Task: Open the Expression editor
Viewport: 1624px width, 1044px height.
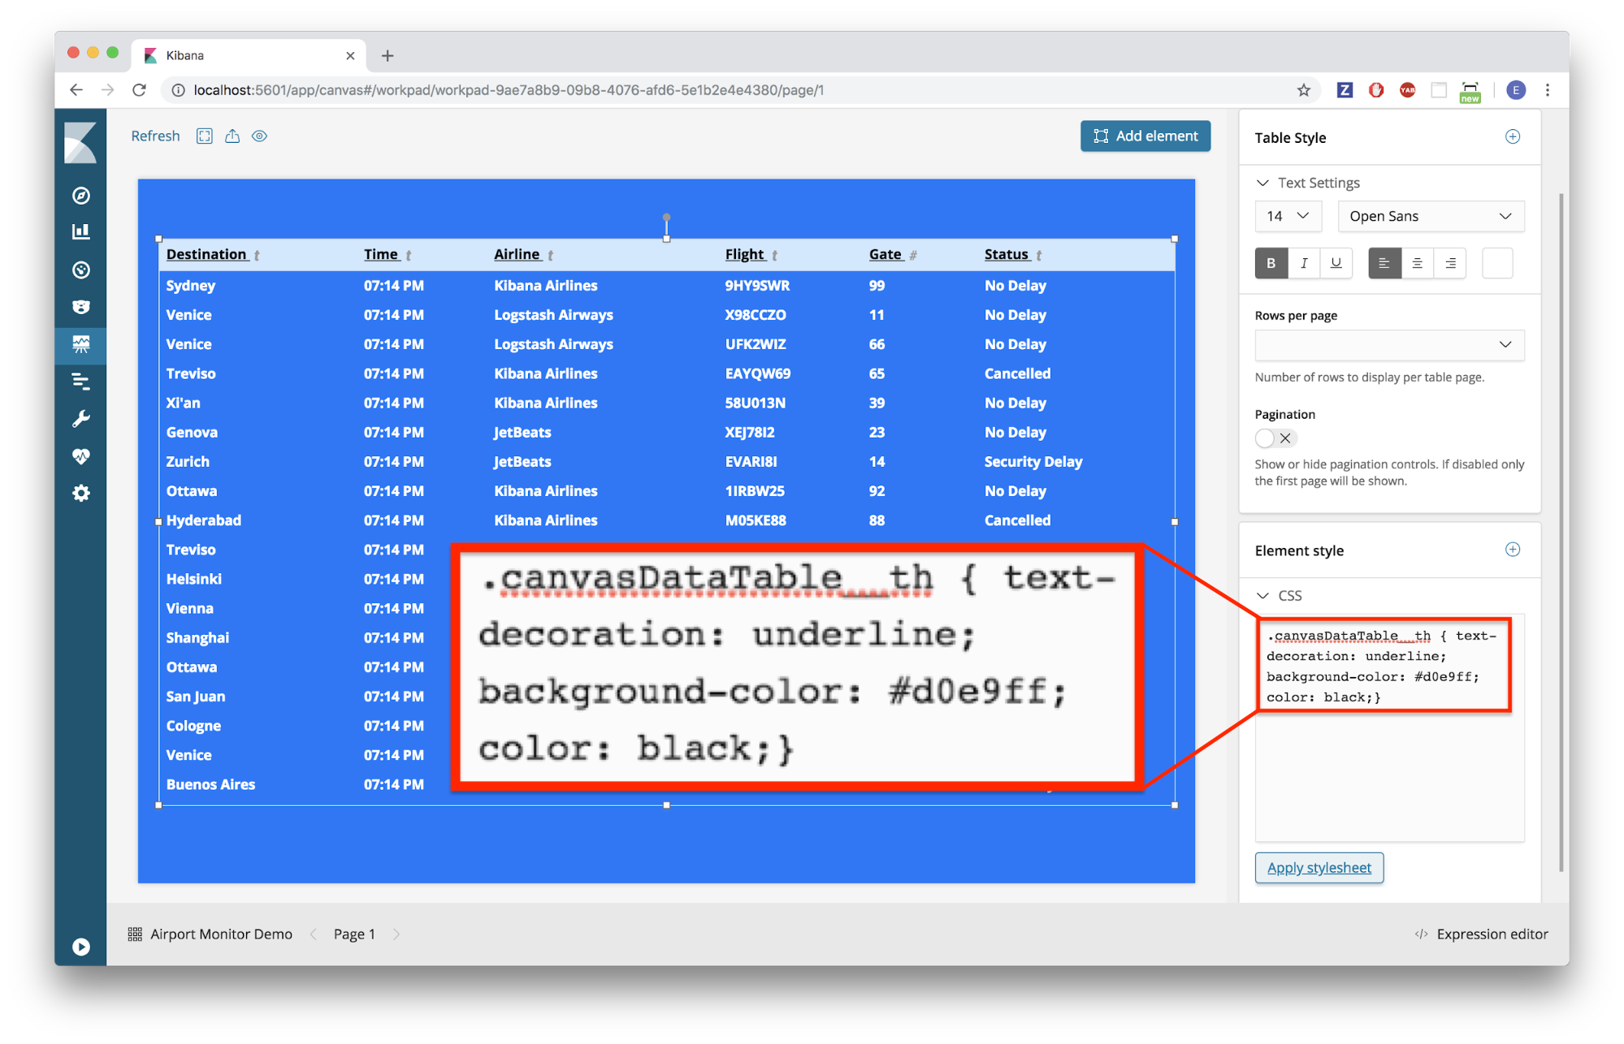Action: pyautogui.click(x=1482, y=934)
